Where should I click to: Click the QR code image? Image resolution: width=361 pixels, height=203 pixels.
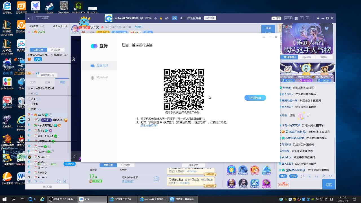[184, 89]
